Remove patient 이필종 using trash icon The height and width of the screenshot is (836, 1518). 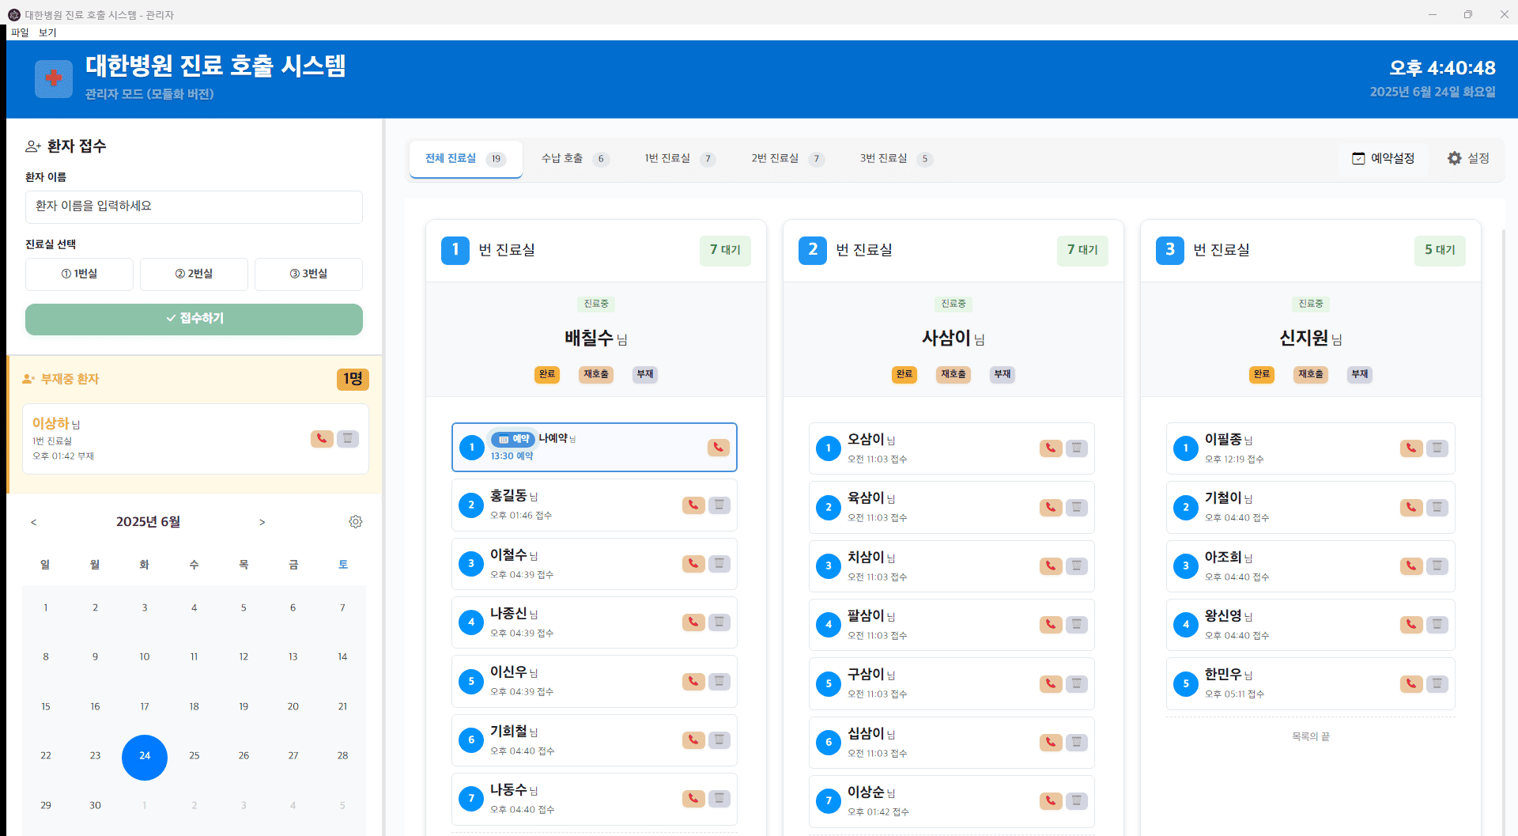(x=1437, y=448)
